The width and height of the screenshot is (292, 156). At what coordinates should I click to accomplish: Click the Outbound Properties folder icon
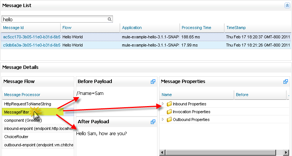169,120
